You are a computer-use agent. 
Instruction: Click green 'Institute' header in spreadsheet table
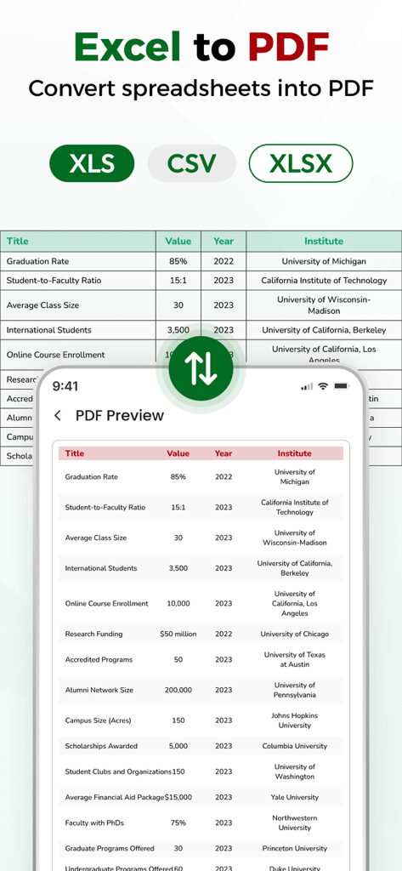tap(324, 241)
